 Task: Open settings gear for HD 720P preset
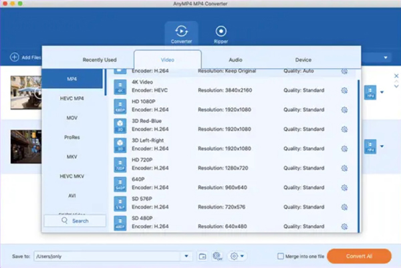(x=344, y=168)
